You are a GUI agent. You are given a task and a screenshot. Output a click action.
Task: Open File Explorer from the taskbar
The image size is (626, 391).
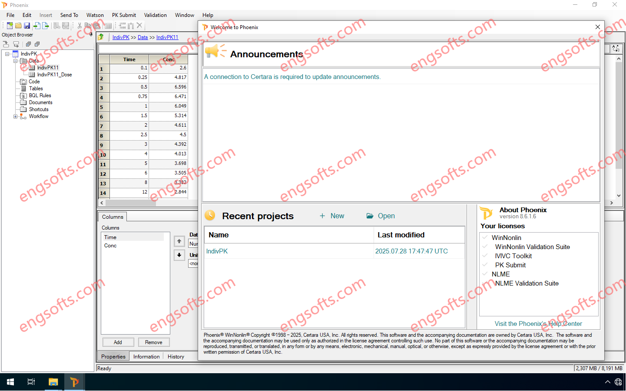tap(53, 382)
